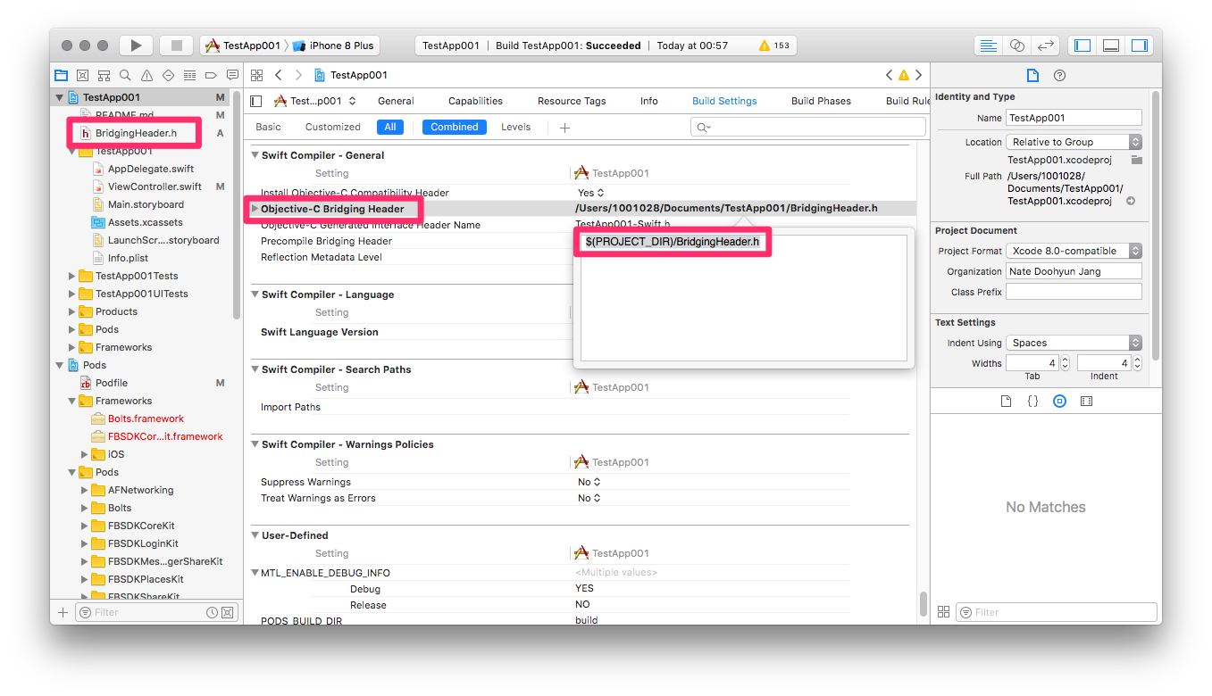The height and width of the screenshot is (696, 1212).
Task: Open the Issue navigator warning icon
Action: coord(146,76)
